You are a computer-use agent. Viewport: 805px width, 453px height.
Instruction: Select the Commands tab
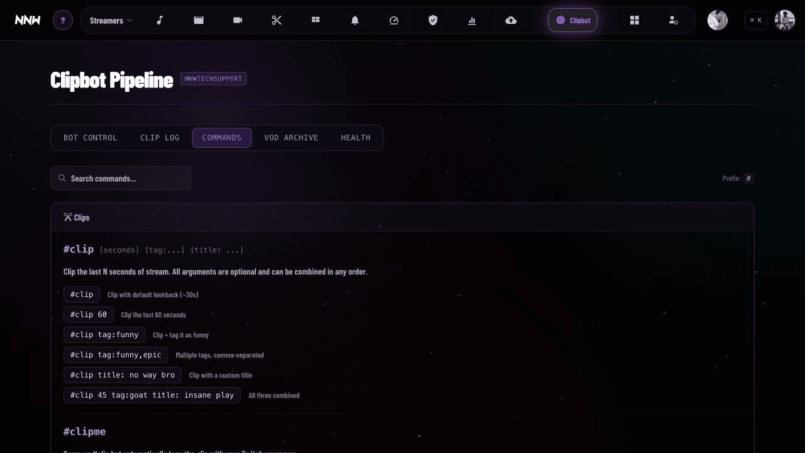tap(222, 138)
